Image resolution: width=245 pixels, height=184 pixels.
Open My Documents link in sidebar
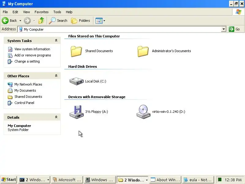click(25, 90)
